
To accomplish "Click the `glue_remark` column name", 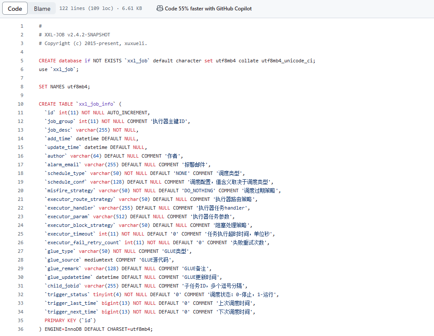I will click(63, 268).
